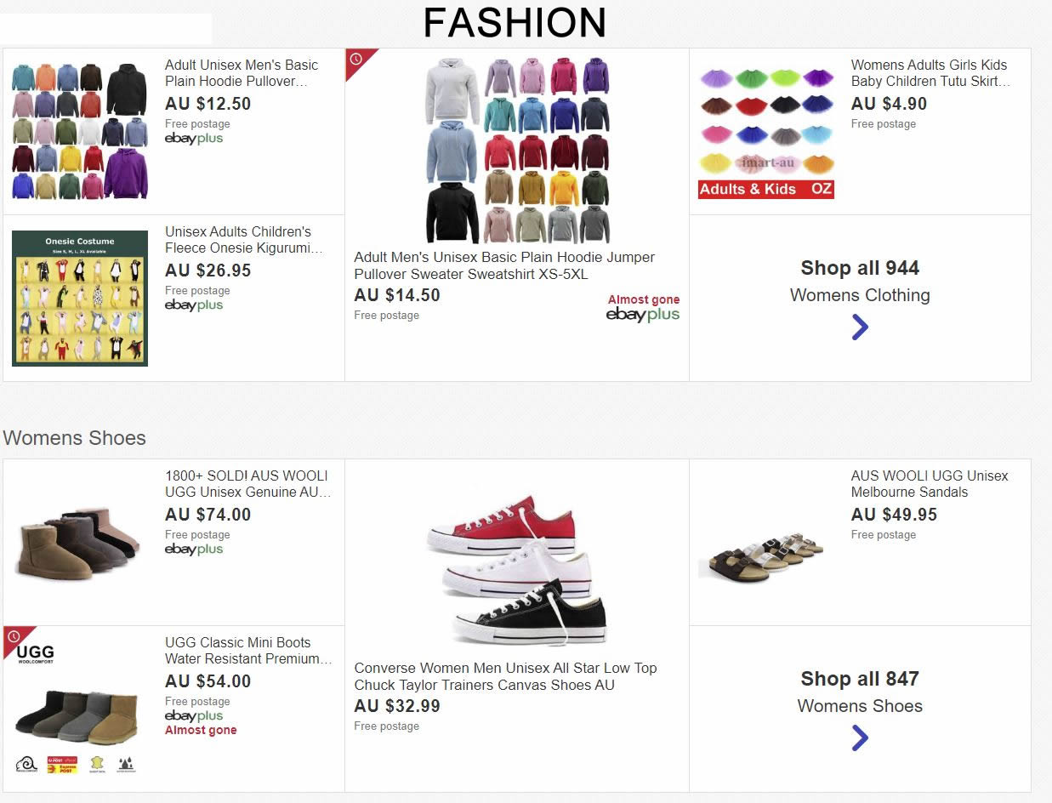Viewport: 1052px width, 803px height.
Task: Open the plain hoodie pullover thumbnail at AU $12.50
Action: click(80, 131)
